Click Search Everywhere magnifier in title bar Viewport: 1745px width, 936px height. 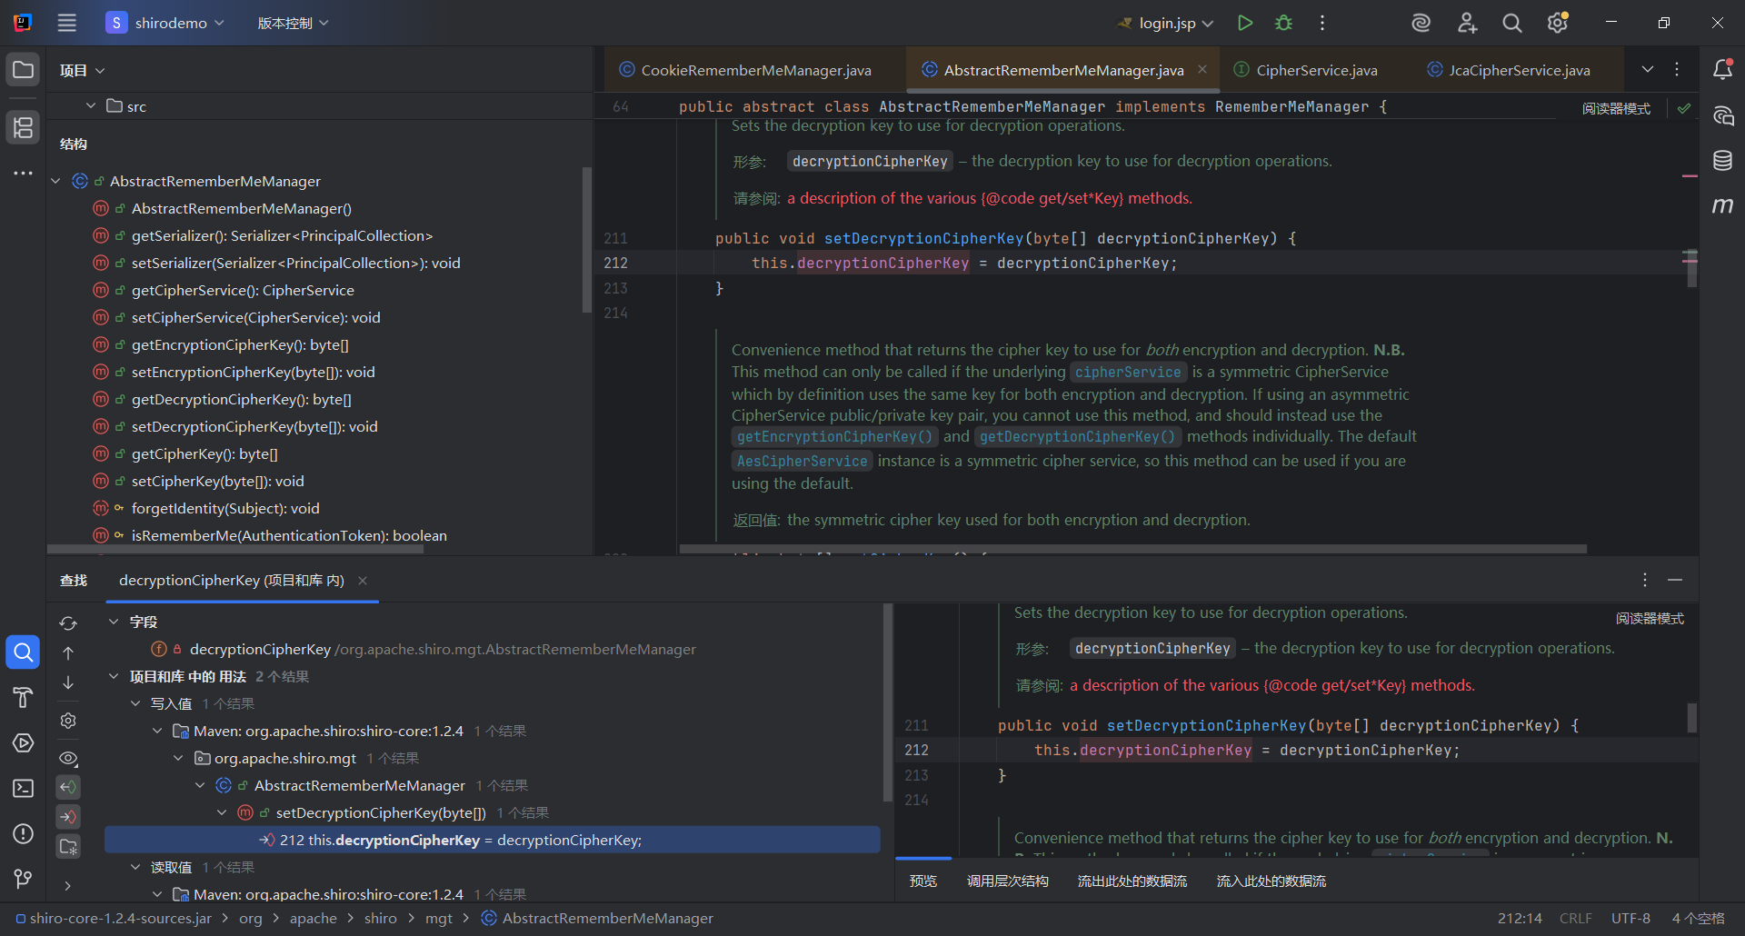(1511, 23)
